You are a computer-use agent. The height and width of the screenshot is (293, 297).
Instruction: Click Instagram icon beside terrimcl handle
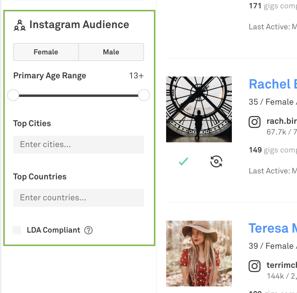255,266
